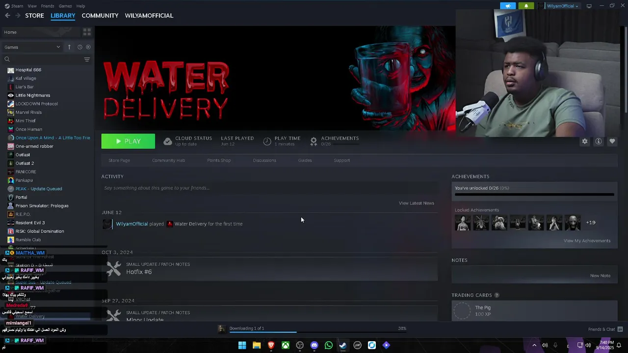Image resolution: width=628 pixels, height=353 pixels.
Task: Switch to the LIBRARY tab
Action: click(63, 16)
